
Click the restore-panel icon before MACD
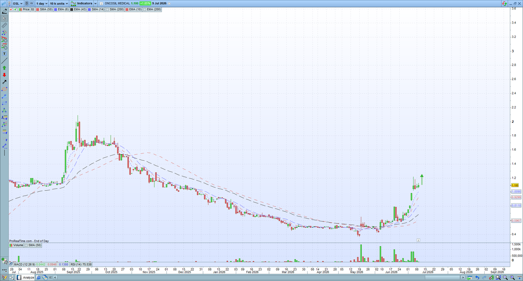click(x=11, y=264)
